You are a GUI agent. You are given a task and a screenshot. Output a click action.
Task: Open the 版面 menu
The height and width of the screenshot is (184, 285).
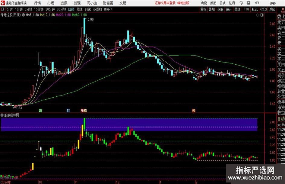(x=213, y=3)
